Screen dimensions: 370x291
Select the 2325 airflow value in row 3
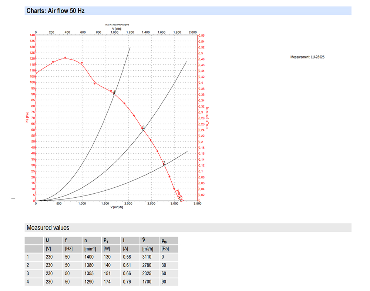click(x=146, y=274)
